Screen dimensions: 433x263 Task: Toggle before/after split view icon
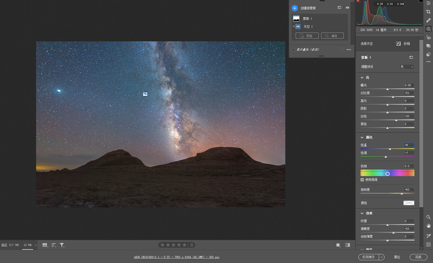(x=348, y=245)
